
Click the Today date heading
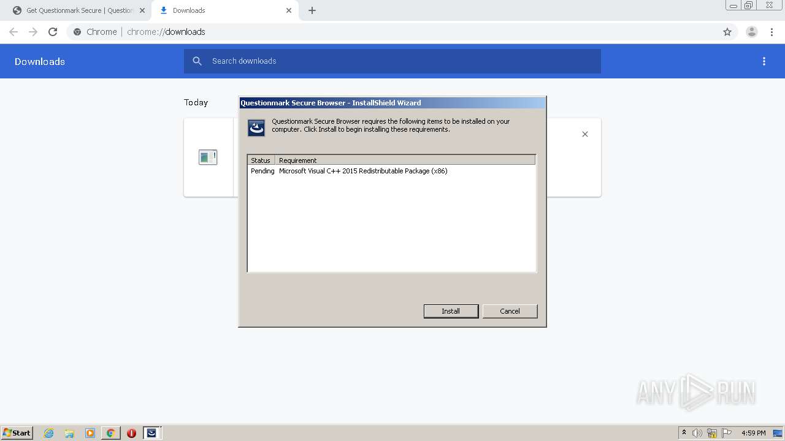pyautogui.click(x=196, y=102)
